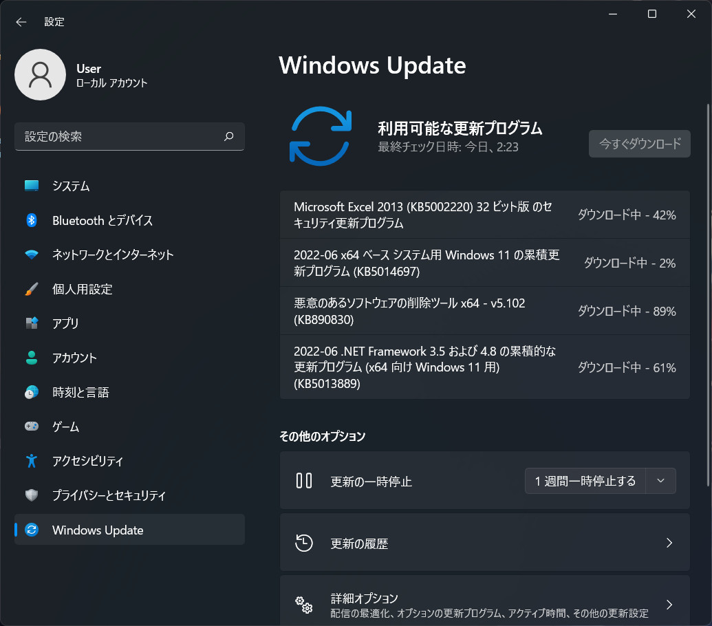Open プライバシーとセキュリティ settings

click(129, 495)
